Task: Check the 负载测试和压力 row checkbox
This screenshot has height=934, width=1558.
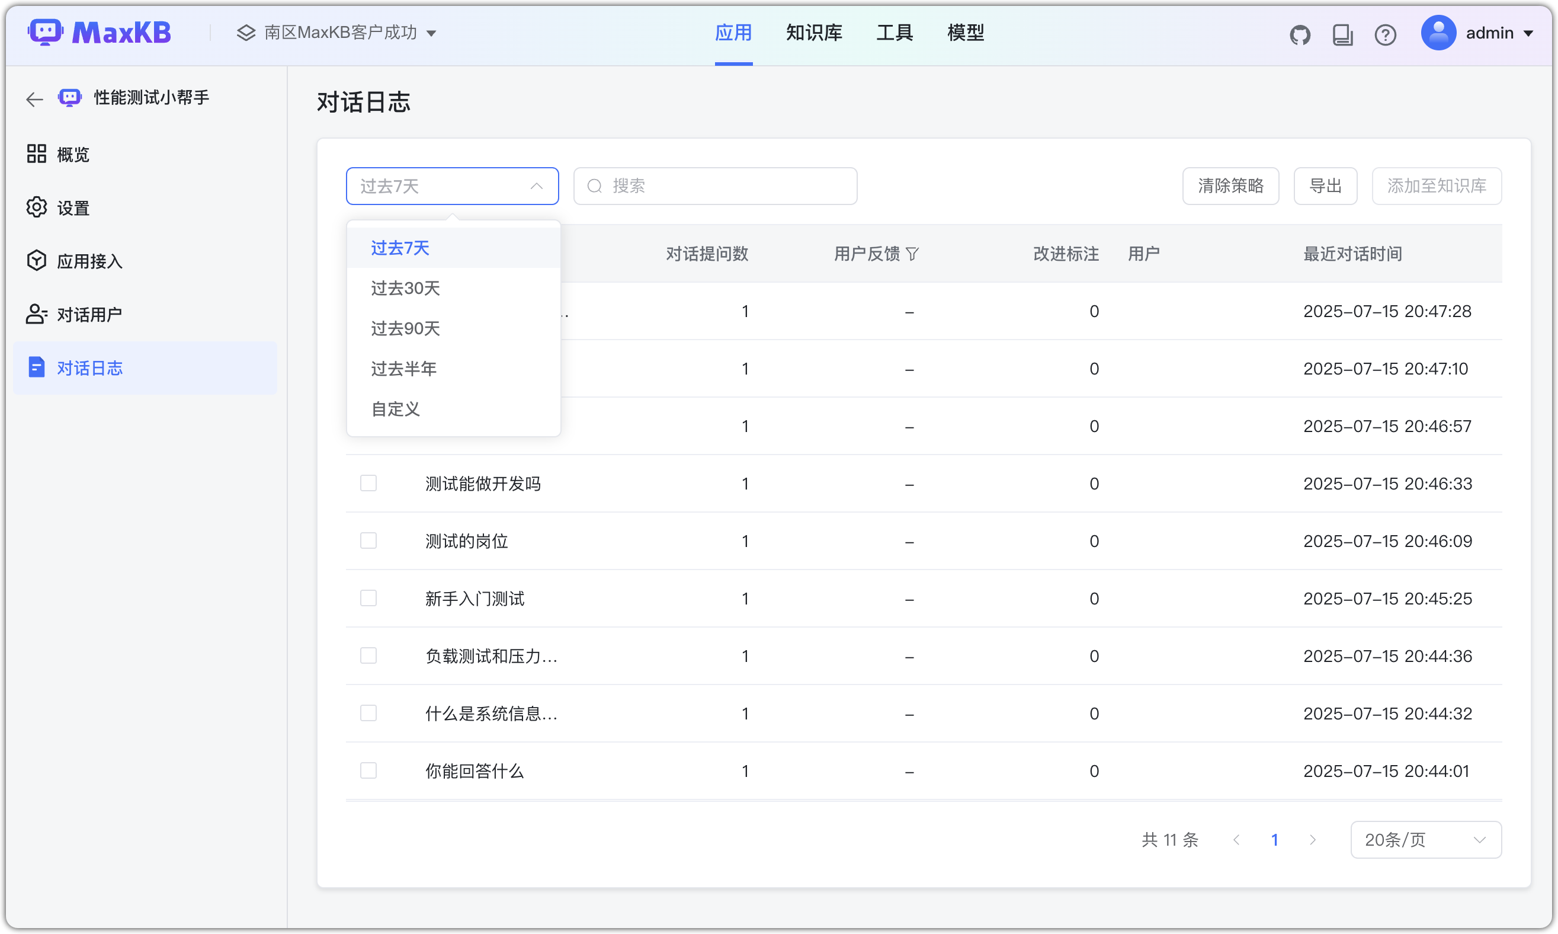Action: click(x=368, y=656)
